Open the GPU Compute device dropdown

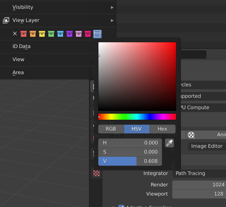203,108
